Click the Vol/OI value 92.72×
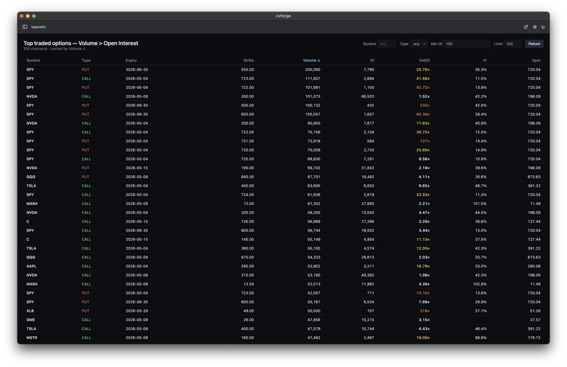Screen dimensions: 567x367 [423, 87]
